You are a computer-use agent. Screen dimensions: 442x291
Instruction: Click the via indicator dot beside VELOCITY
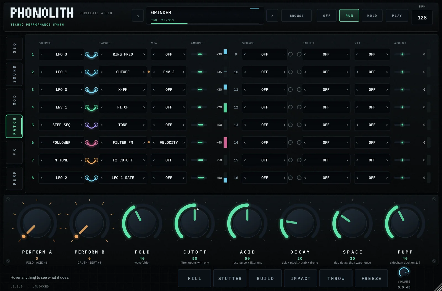click(149, 142)
